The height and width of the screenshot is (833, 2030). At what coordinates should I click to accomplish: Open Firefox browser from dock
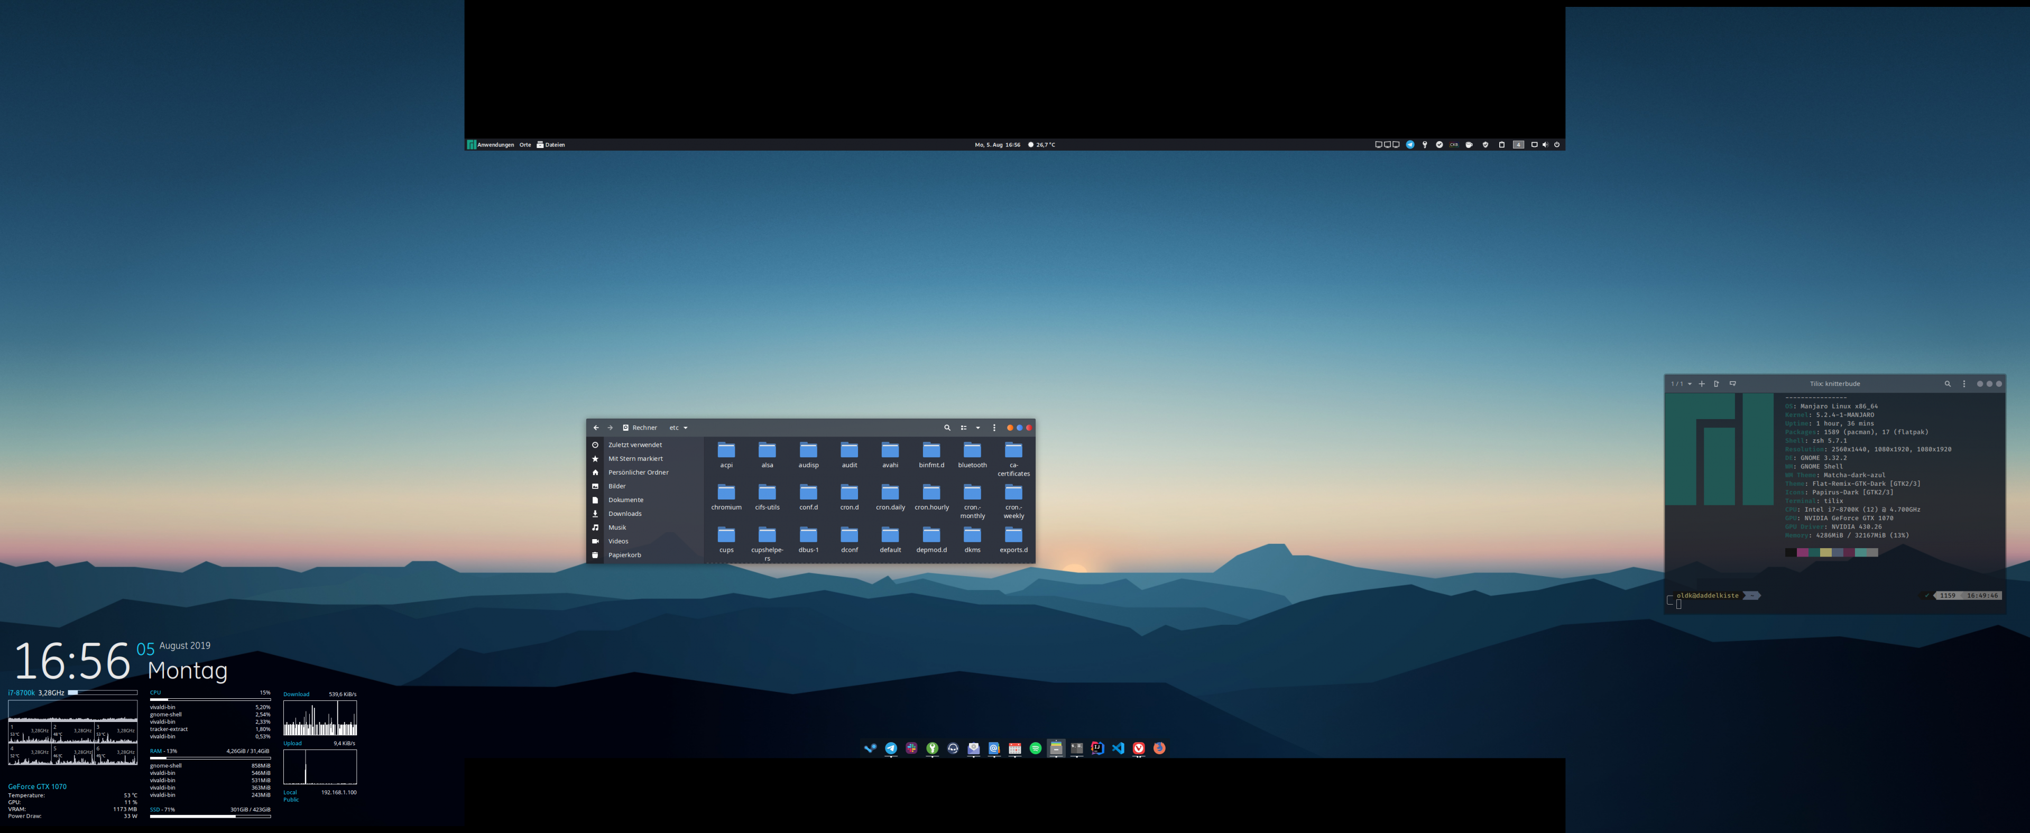click(x=1159, y=748)
